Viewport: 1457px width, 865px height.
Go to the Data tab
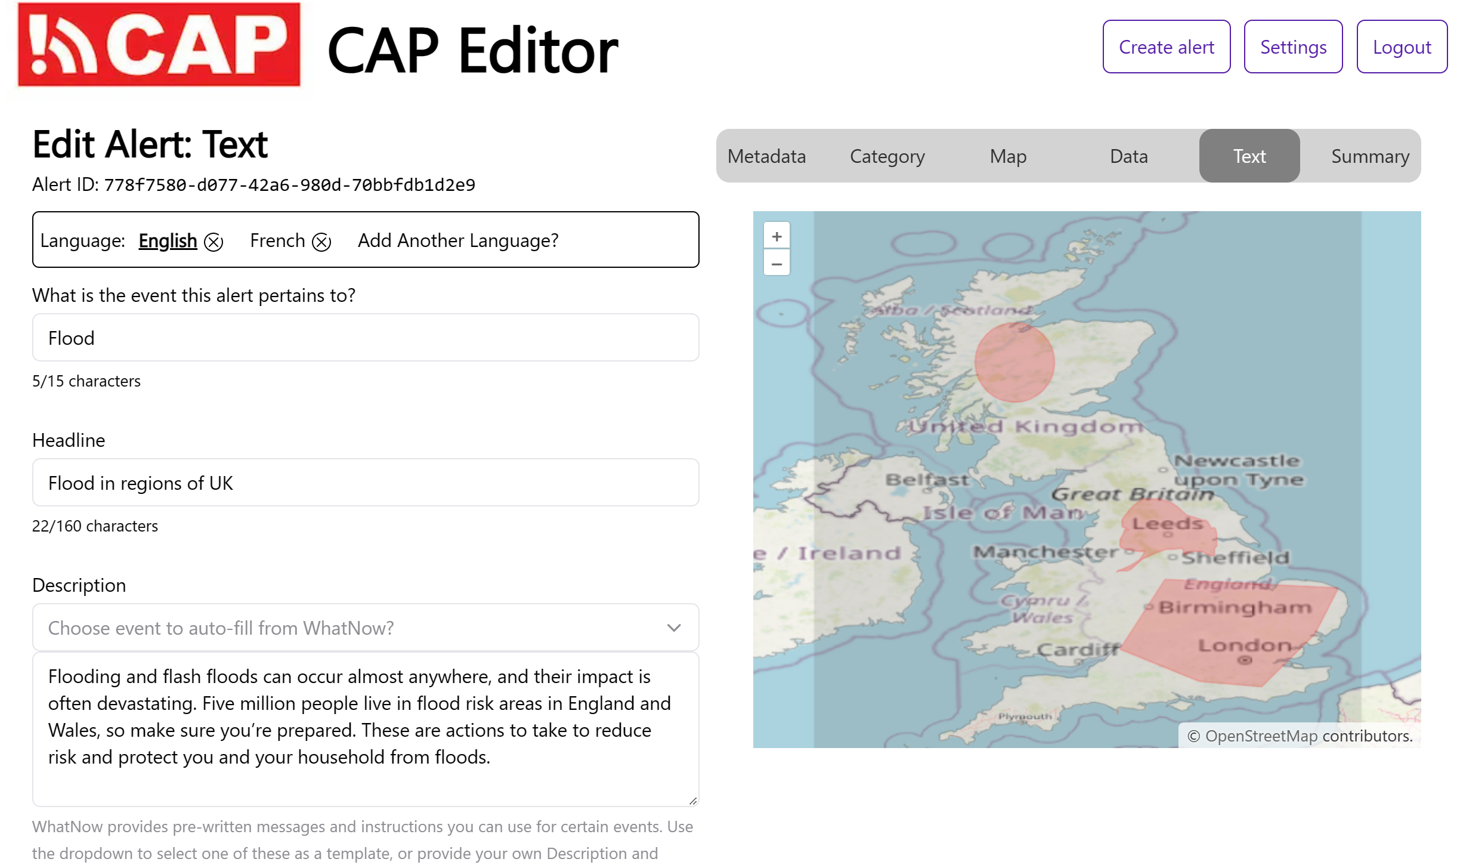click(x=1128, y=156)
